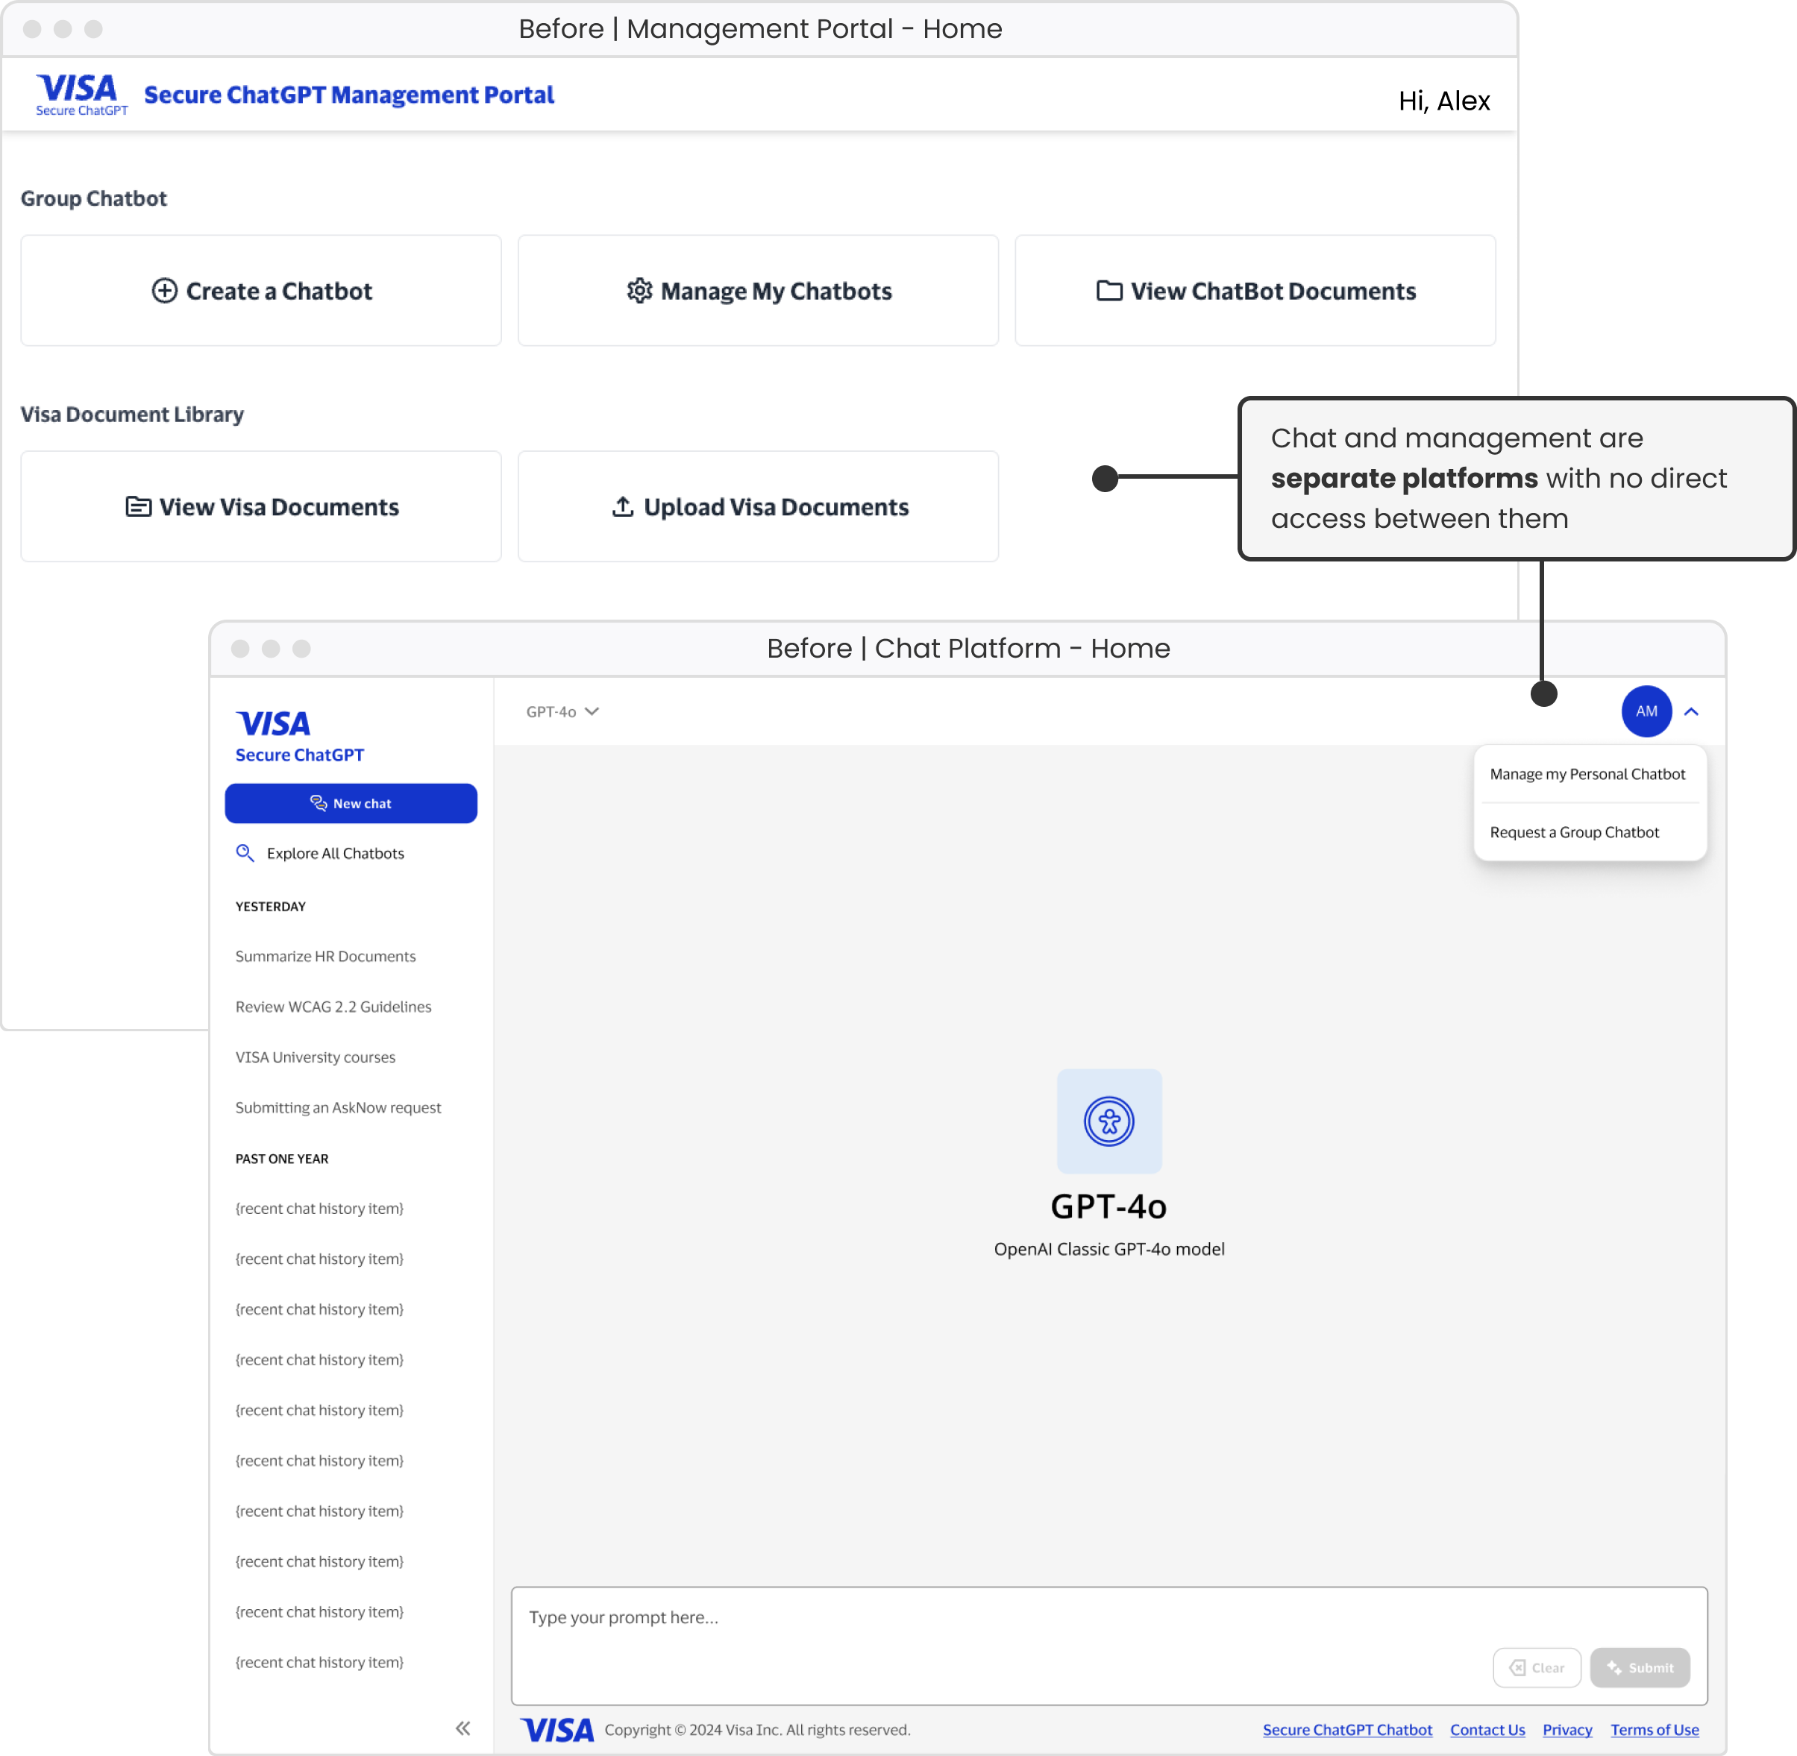Click the GPT-4o model icon tile
1797x1756 pixels.
pyautogui.click(x=1108, y=1121)
